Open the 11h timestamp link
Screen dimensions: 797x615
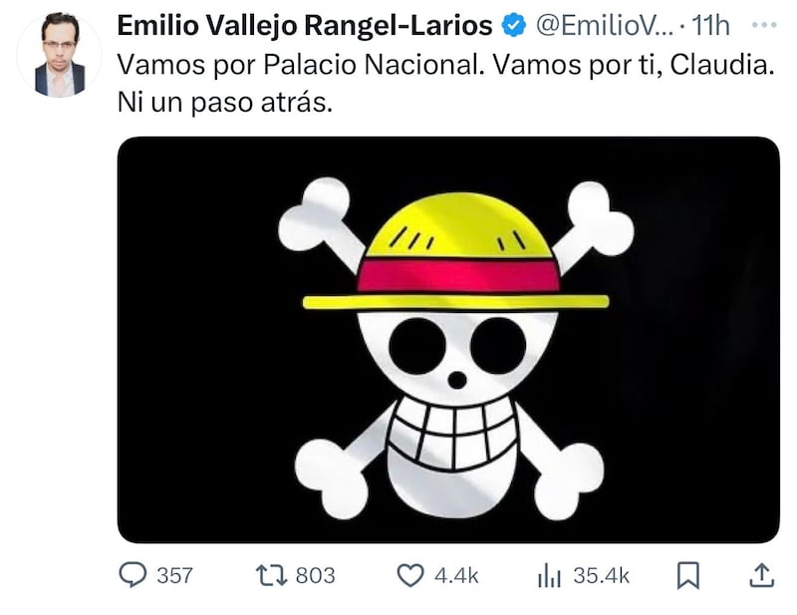pyautogui.click(x=710, y=26)
